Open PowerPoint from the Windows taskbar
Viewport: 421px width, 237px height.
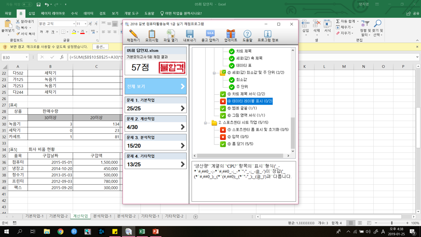pos(156,232)
